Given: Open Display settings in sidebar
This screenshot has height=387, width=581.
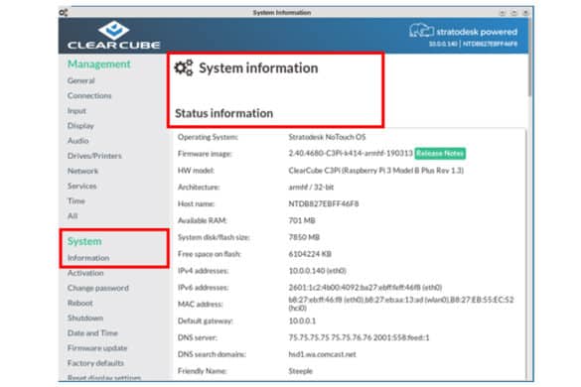Looking at the screenshot, I should coord(80,126).
